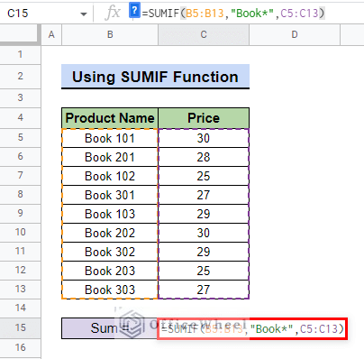Select row 16 header

pyautogui.click(x=20, y=348)
